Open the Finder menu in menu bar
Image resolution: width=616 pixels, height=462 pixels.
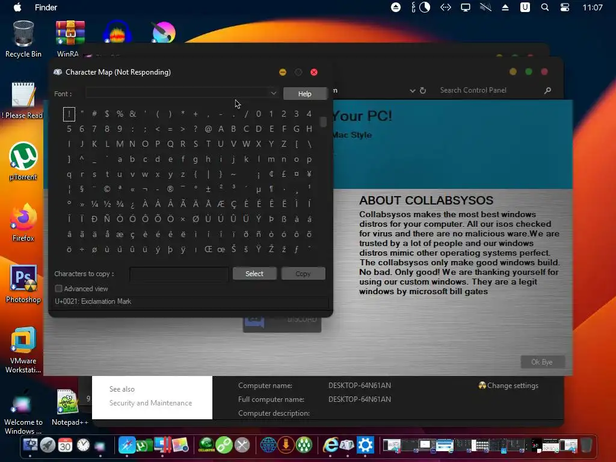tap(46, 7)
